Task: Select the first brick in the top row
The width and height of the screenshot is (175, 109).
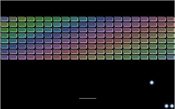Action: point(4,19)
